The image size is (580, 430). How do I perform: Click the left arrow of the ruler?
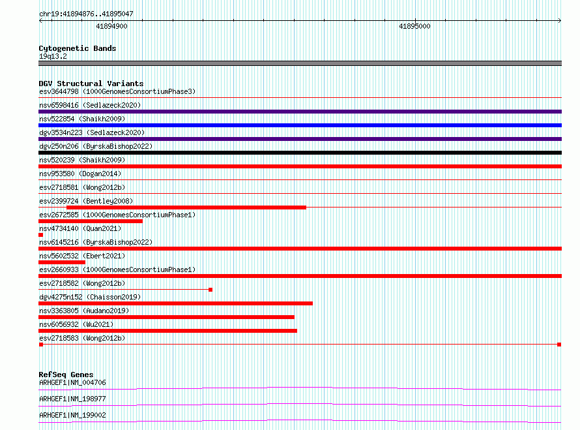click(x=40, y=21)
